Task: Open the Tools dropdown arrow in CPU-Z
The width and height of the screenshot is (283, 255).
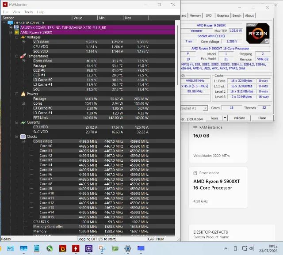Action: coord(225,118)
